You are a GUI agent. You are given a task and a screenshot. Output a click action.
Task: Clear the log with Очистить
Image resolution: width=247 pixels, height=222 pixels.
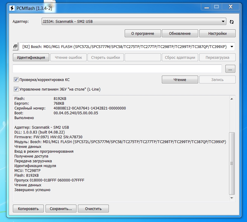click(93, 208)
